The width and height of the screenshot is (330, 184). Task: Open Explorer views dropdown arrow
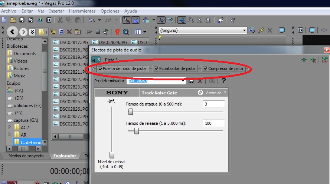coord(145,32)
